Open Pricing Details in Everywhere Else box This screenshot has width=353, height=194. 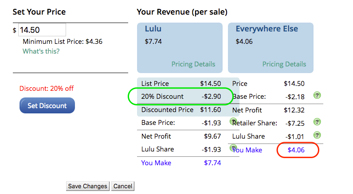284,64
